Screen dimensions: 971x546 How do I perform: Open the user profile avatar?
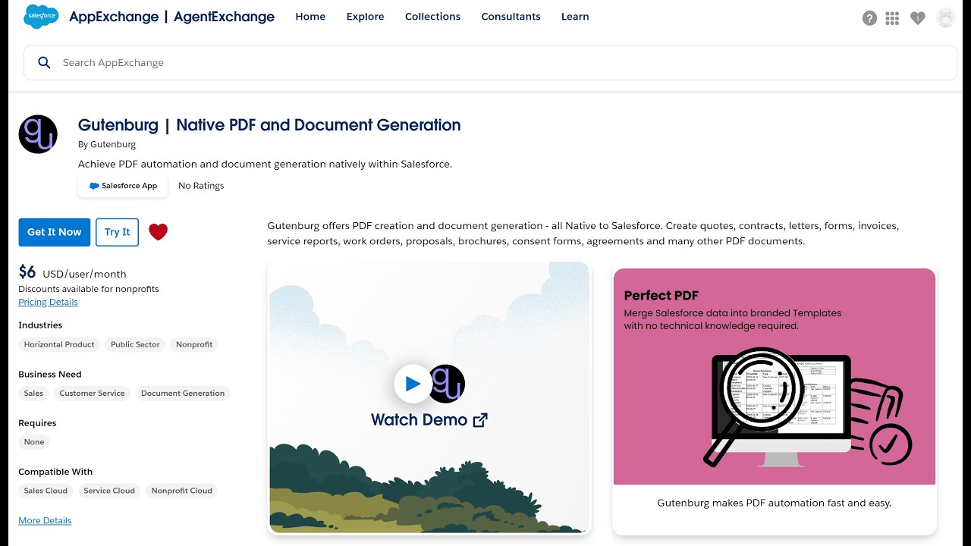pos(945,18)
